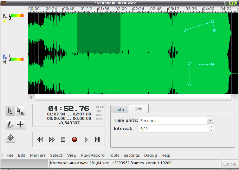Open the Edit menu
Viewport: 239px width, 170px height.
click(22, 155)
